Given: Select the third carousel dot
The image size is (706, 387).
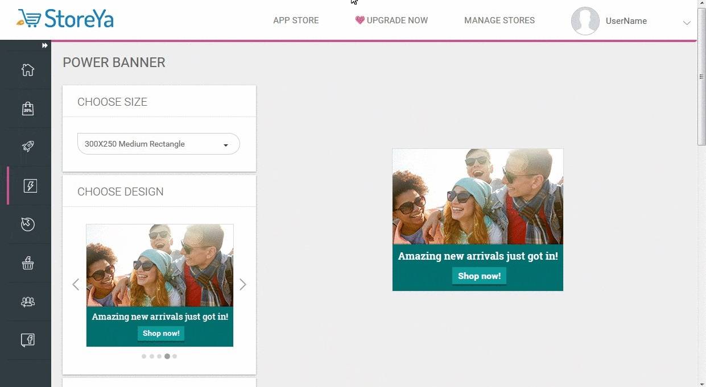Looking at the screenshot, I should [x=159, y=356].
